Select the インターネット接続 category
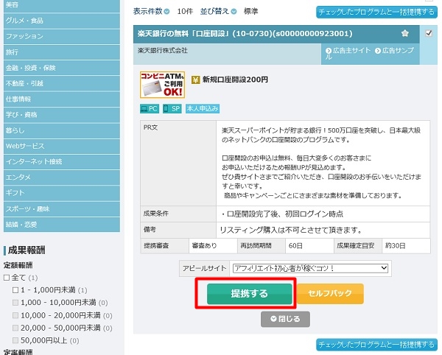Screen dimensions: 442x355 pyautogui.click(x=62, y=162)
